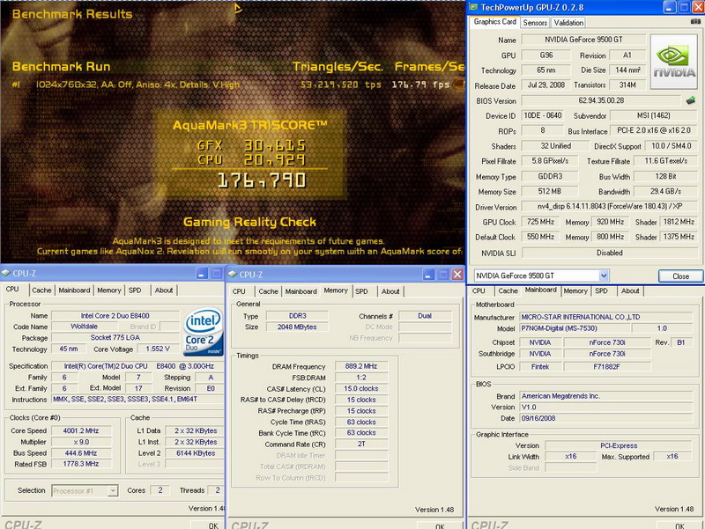Click the CAS# Latency 15.0 clocks value
The image size is (705, 529).
click(361, 388)
